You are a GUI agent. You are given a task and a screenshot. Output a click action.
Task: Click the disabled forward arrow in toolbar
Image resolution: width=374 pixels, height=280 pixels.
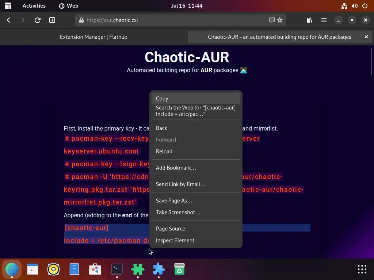[x=23, y=20]
